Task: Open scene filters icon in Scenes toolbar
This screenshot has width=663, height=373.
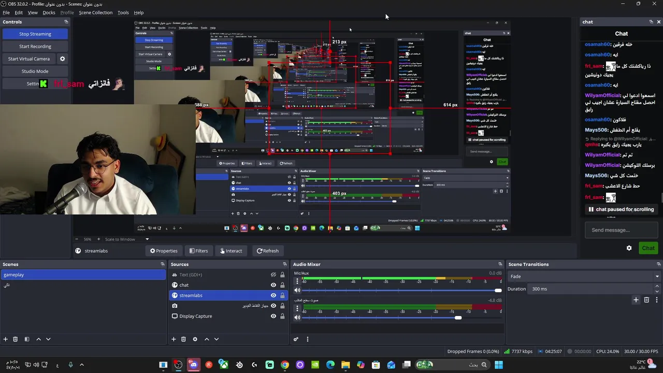Action: click(27, 339)
